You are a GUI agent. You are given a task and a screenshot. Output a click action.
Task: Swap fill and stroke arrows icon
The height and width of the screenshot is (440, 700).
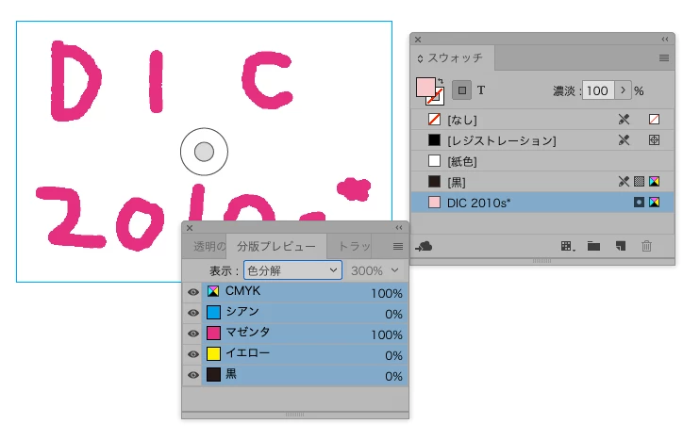click(441, 81)
